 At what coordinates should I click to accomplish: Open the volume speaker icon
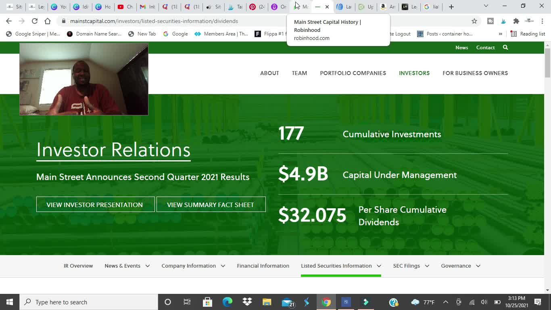484,302
